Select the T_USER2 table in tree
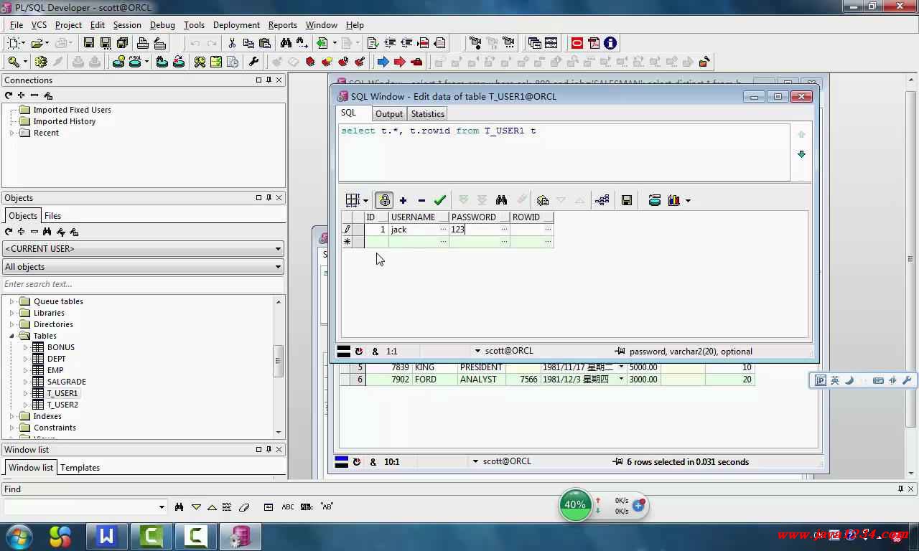The width and height of the screenshot is (919, 551). pos(62,405)
